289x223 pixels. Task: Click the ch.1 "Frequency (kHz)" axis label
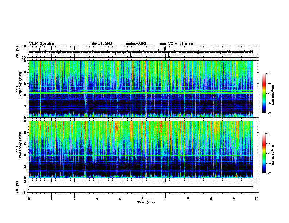pyautogui.click(x=20, y=85)
